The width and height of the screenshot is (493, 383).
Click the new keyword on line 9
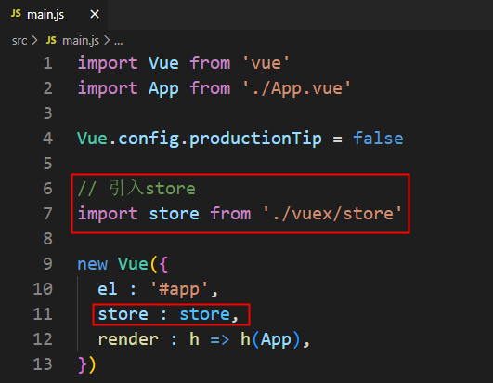[93, 264]
